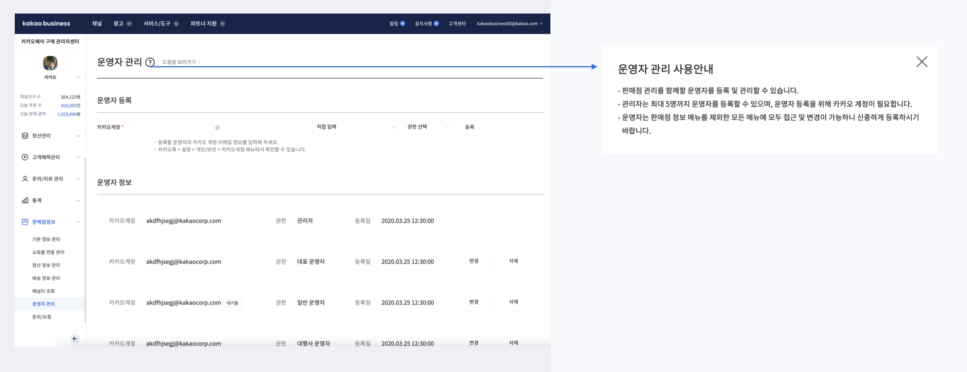The width and height of the screenshot is (967, 372).
Task: Click the 고객혜택관리 point icon
Action: (25, 157)
